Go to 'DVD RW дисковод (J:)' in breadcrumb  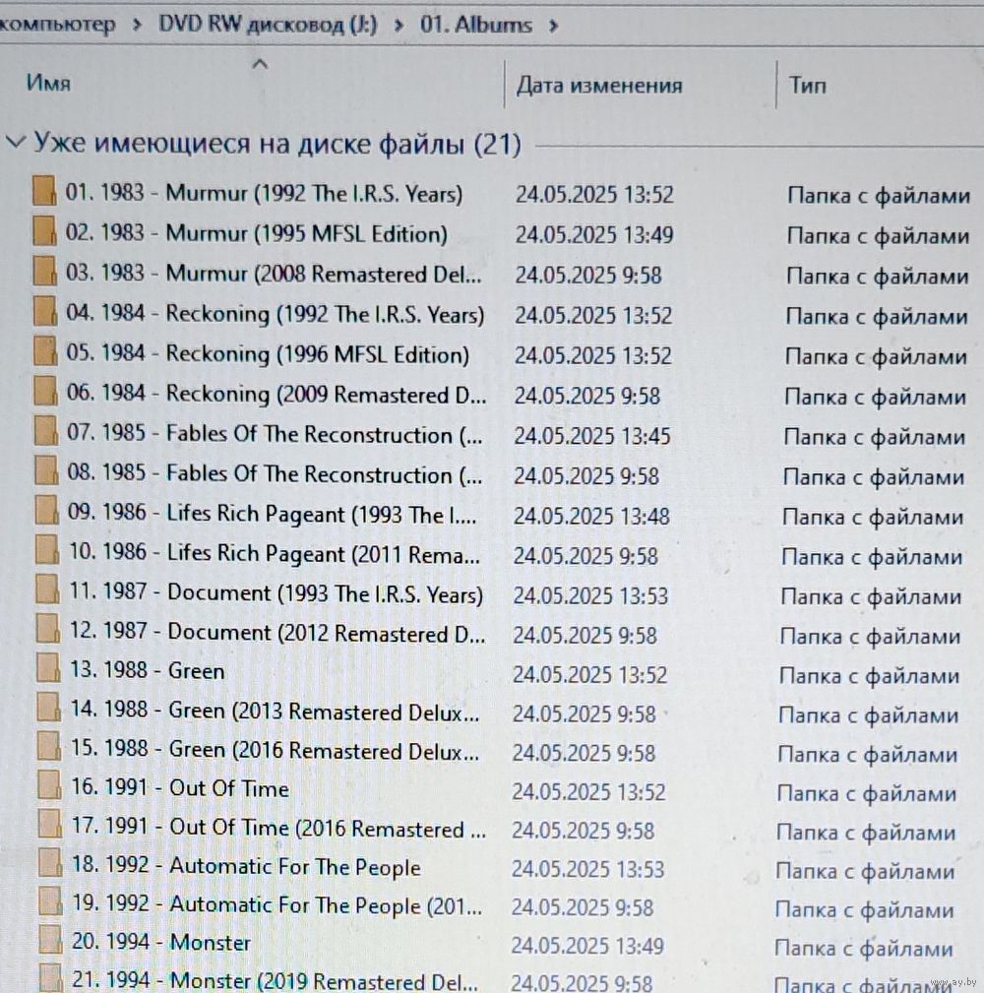[x=268, y=24]
